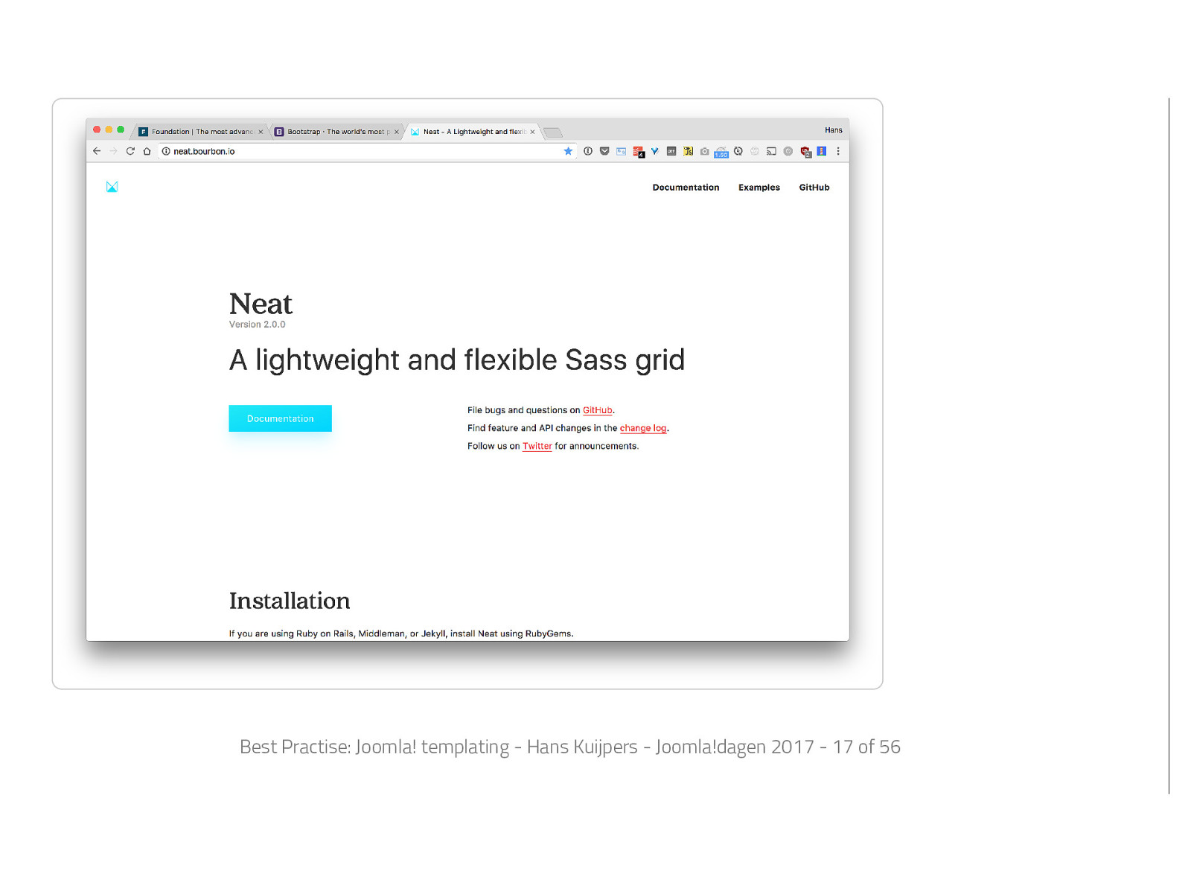Viewport: 1191px width, 894px height.
Task: Click the yellow JS extension icon
Action: pyautogui.click(x=689, y=151)
